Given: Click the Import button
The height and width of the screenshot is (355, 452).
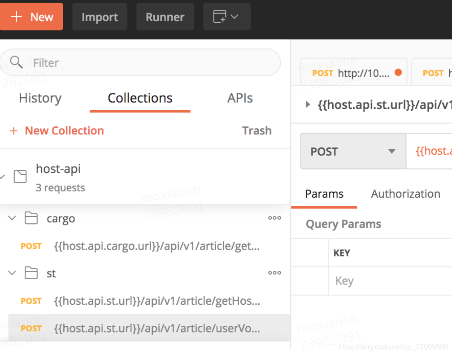Looking at the screenshot, I should (100, 17).
